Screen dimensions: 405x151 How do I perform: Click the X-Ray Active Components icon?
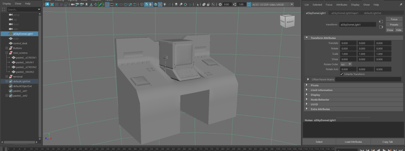click(208, 4)
